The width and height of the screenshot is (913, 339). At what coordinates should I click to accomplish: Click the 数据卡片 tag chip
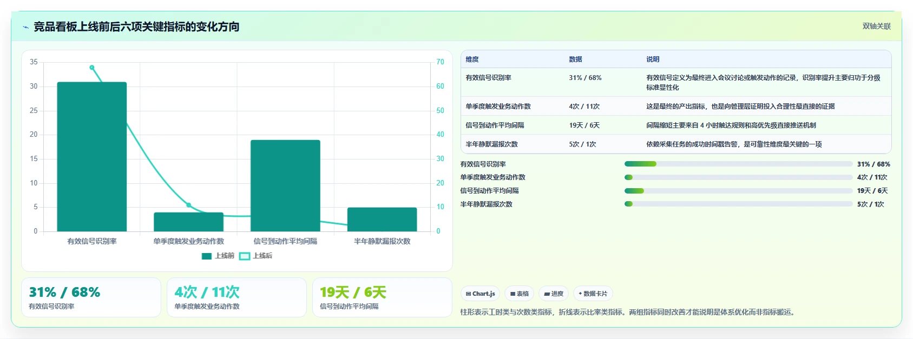(593, 294)
